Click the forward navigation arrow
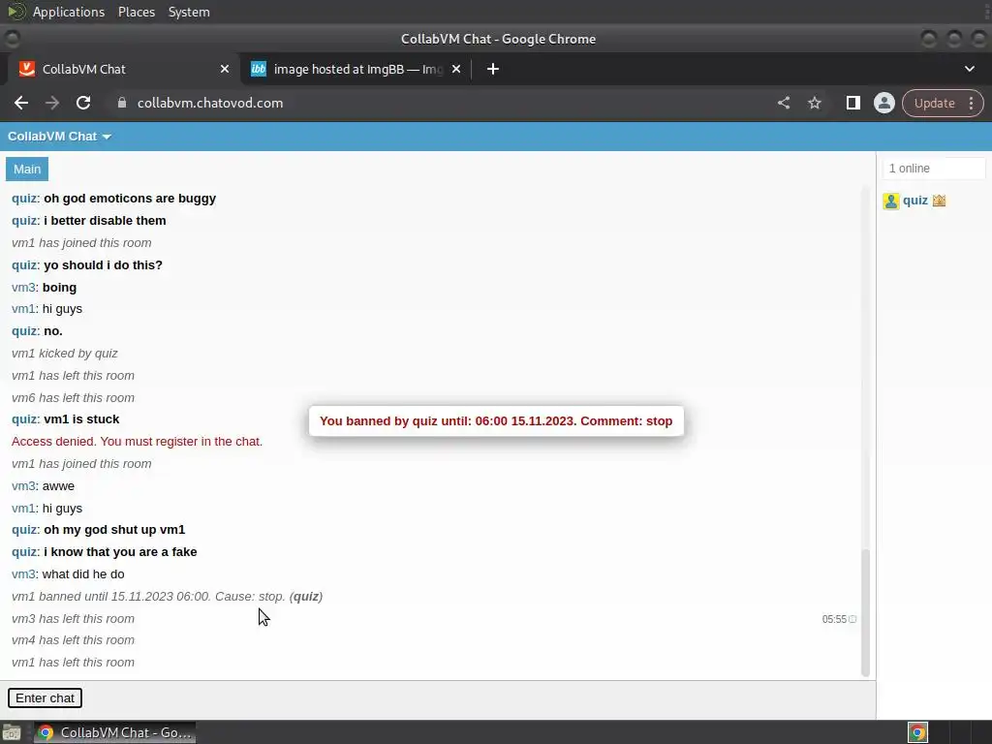The height and width of the screenshot is (744, 992). [52, 103]
